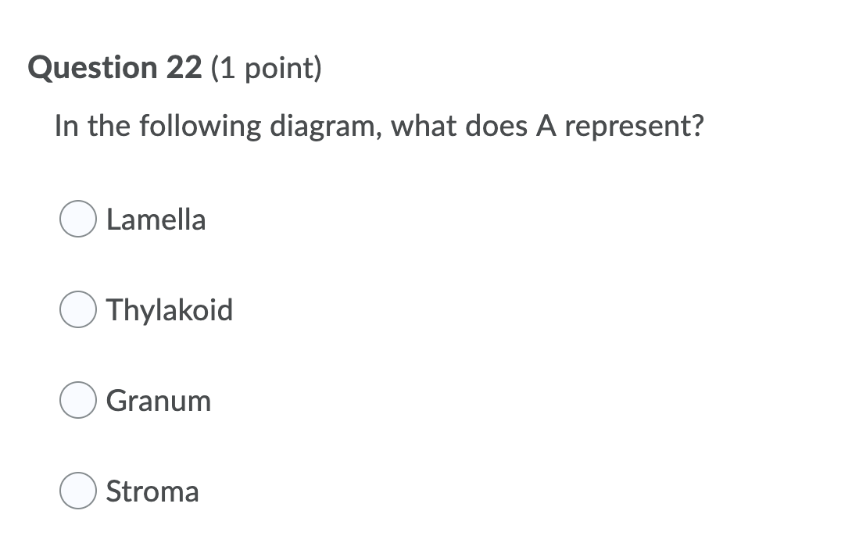Choose the Thylakoid radio option
This screenshot has height=550, width=852.
pyautogui.click(x=78, y=310)
